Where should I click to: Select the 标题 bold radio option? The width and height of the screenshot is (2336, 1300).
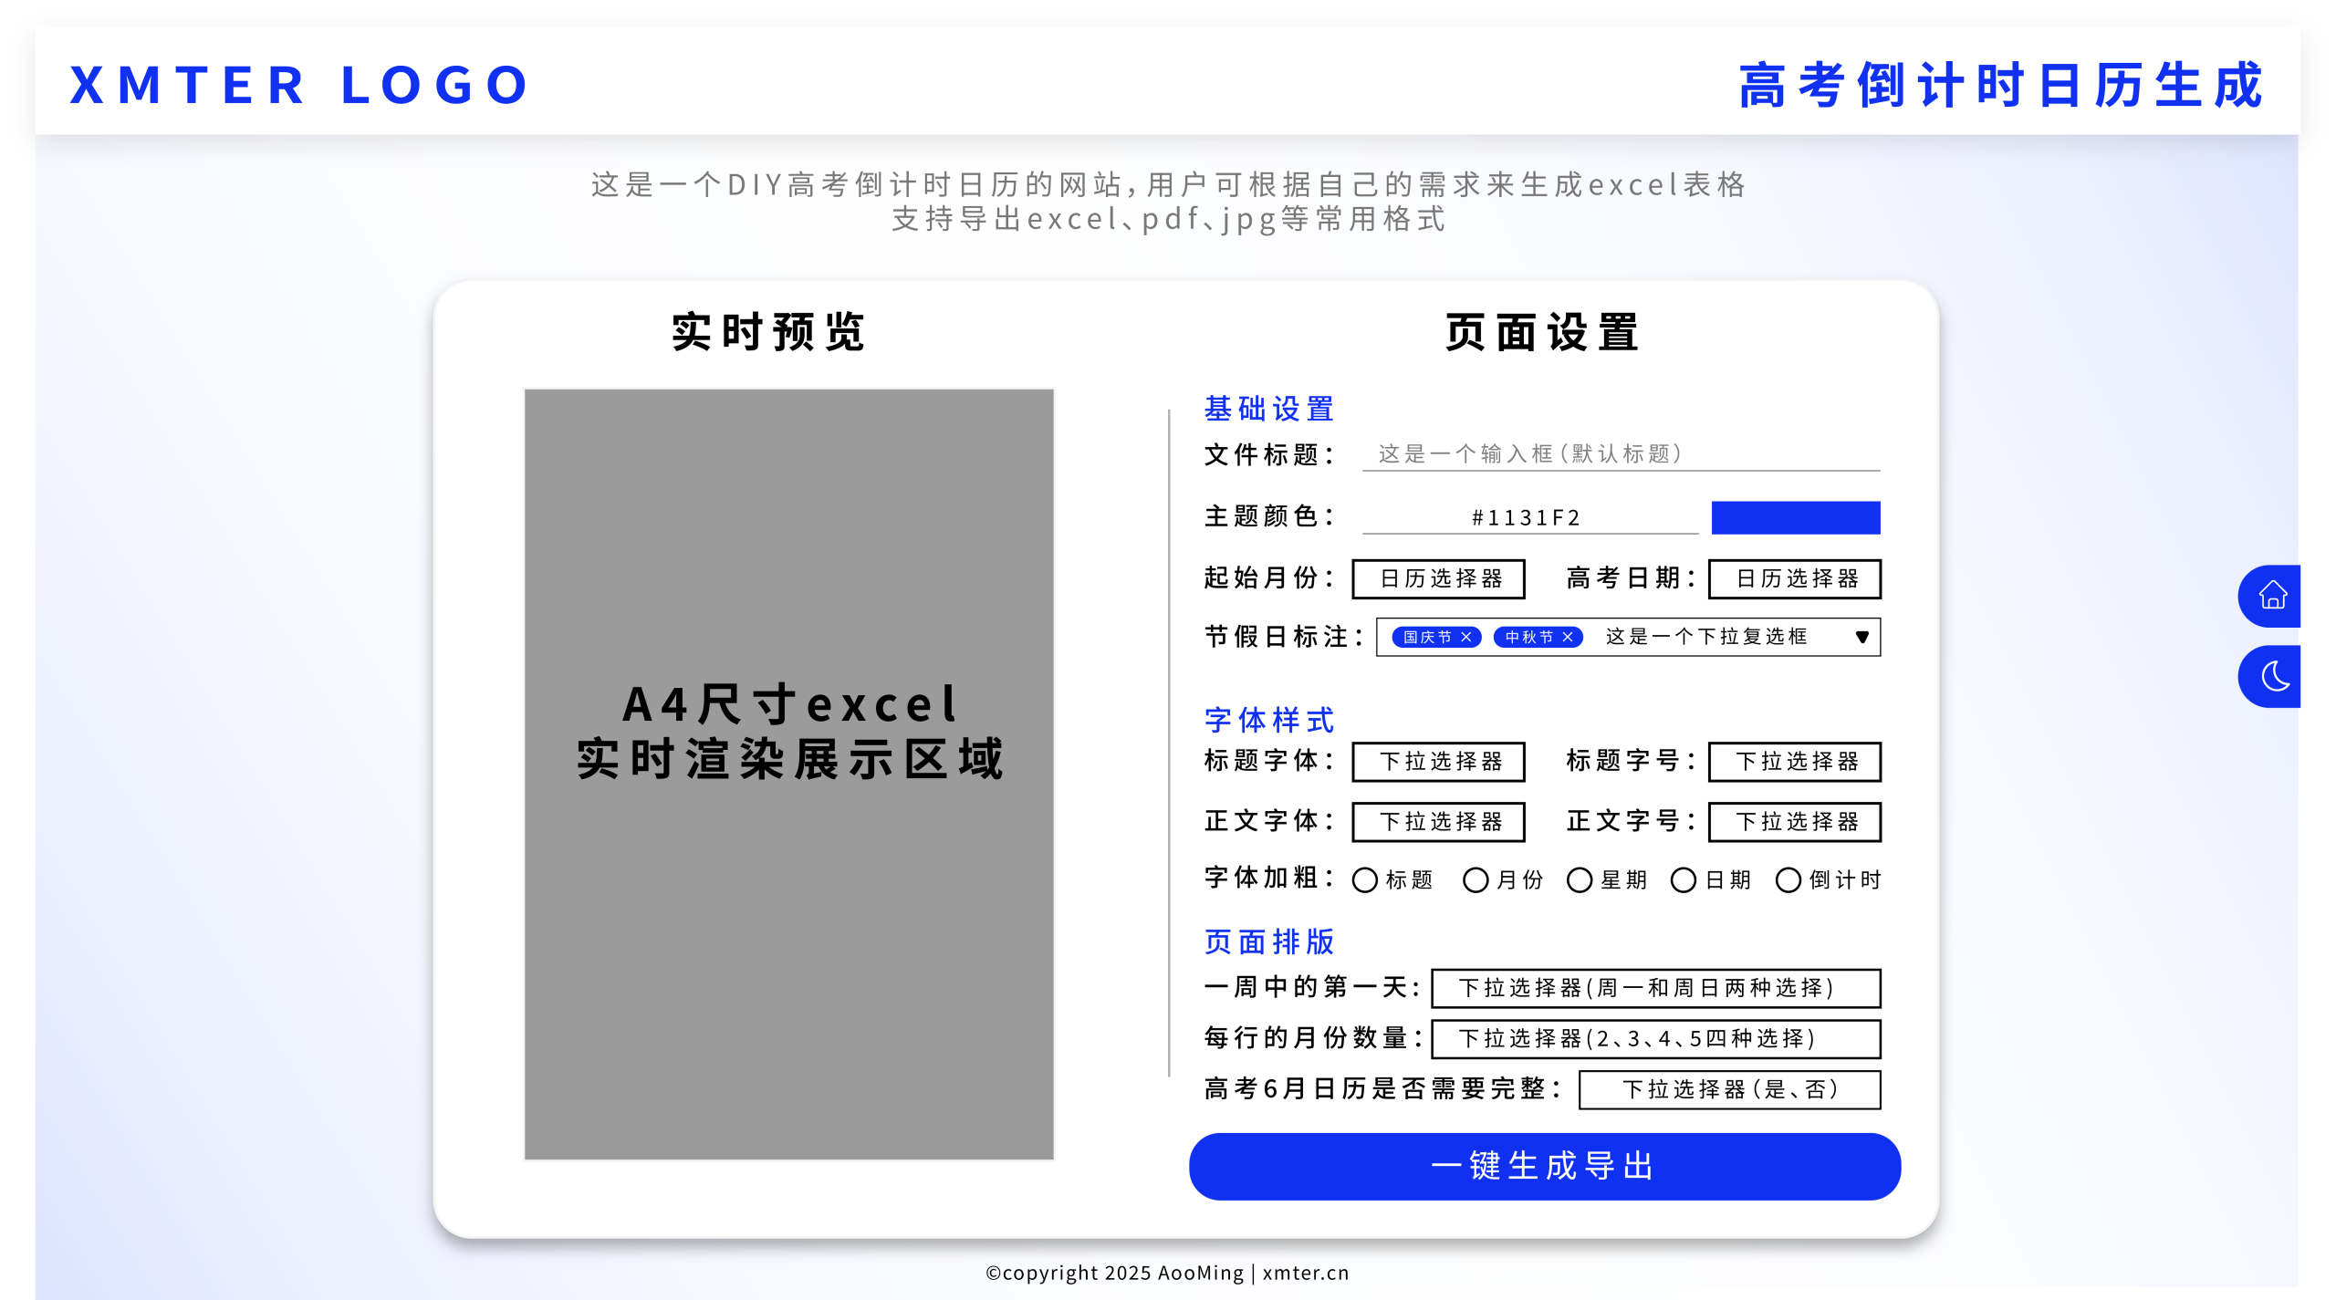click(x=1365, y=880)
